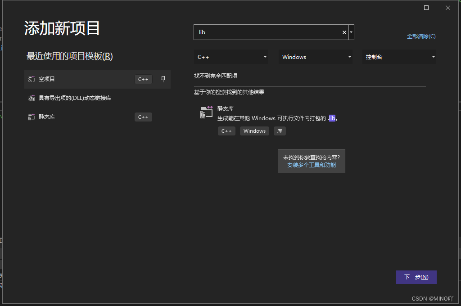This screenshot has height=306, width=461.
Task: Click the 具有导出项的(DLL)动态链接库 template icon
Action: pyautogui.click(x=31, y=98)
